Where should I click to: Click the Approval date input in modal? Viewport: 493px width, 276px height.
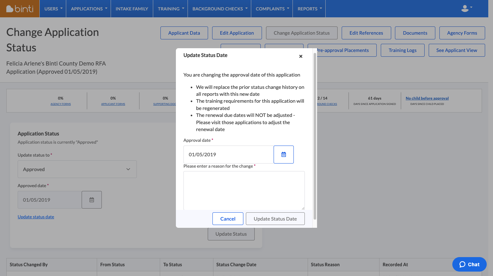(x=229, y=154)
